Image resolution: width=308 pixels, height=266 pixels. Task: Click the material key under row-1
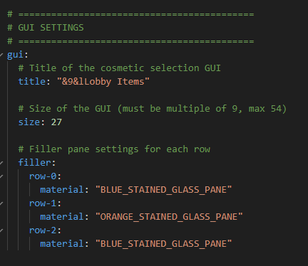62,217
